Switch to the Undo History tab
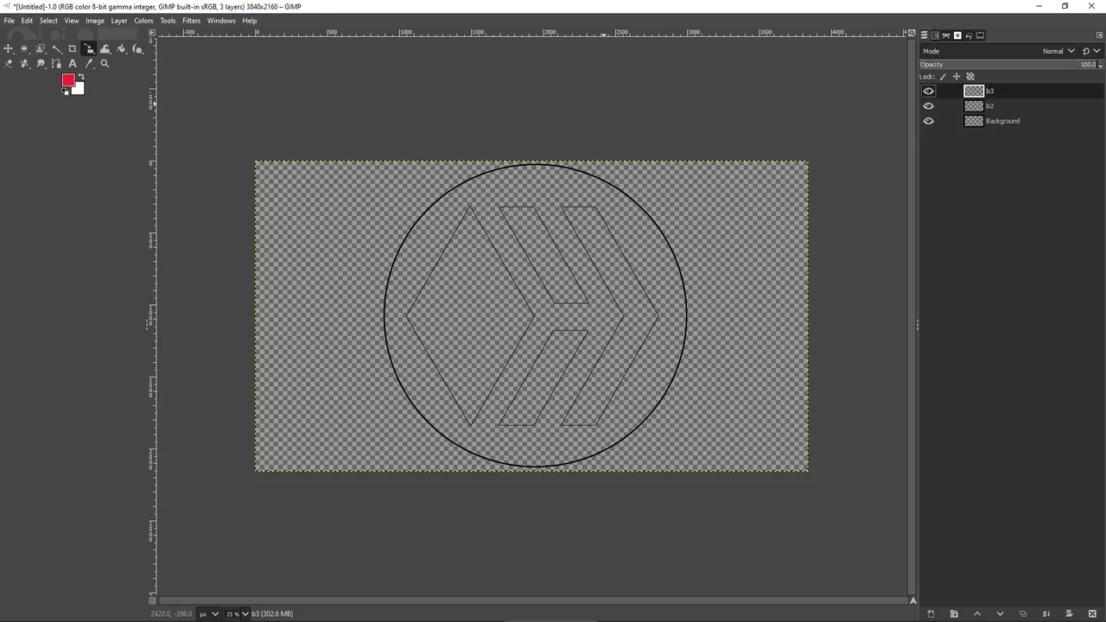1106x622 pixels. click(969, 35)
